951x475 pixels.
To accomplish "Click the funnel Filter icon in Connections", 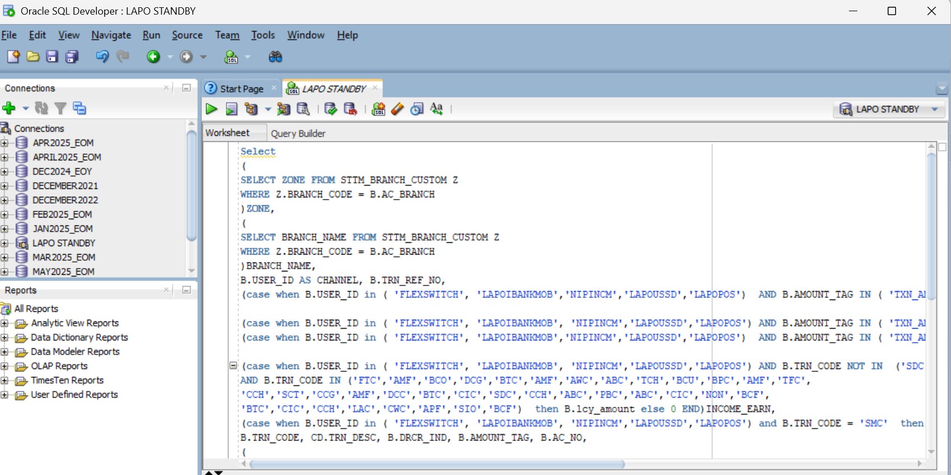I will point(61,108).
